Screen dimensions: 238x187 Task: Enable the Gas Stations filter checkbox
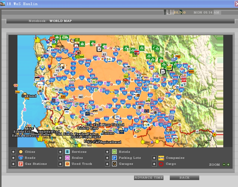13,164
